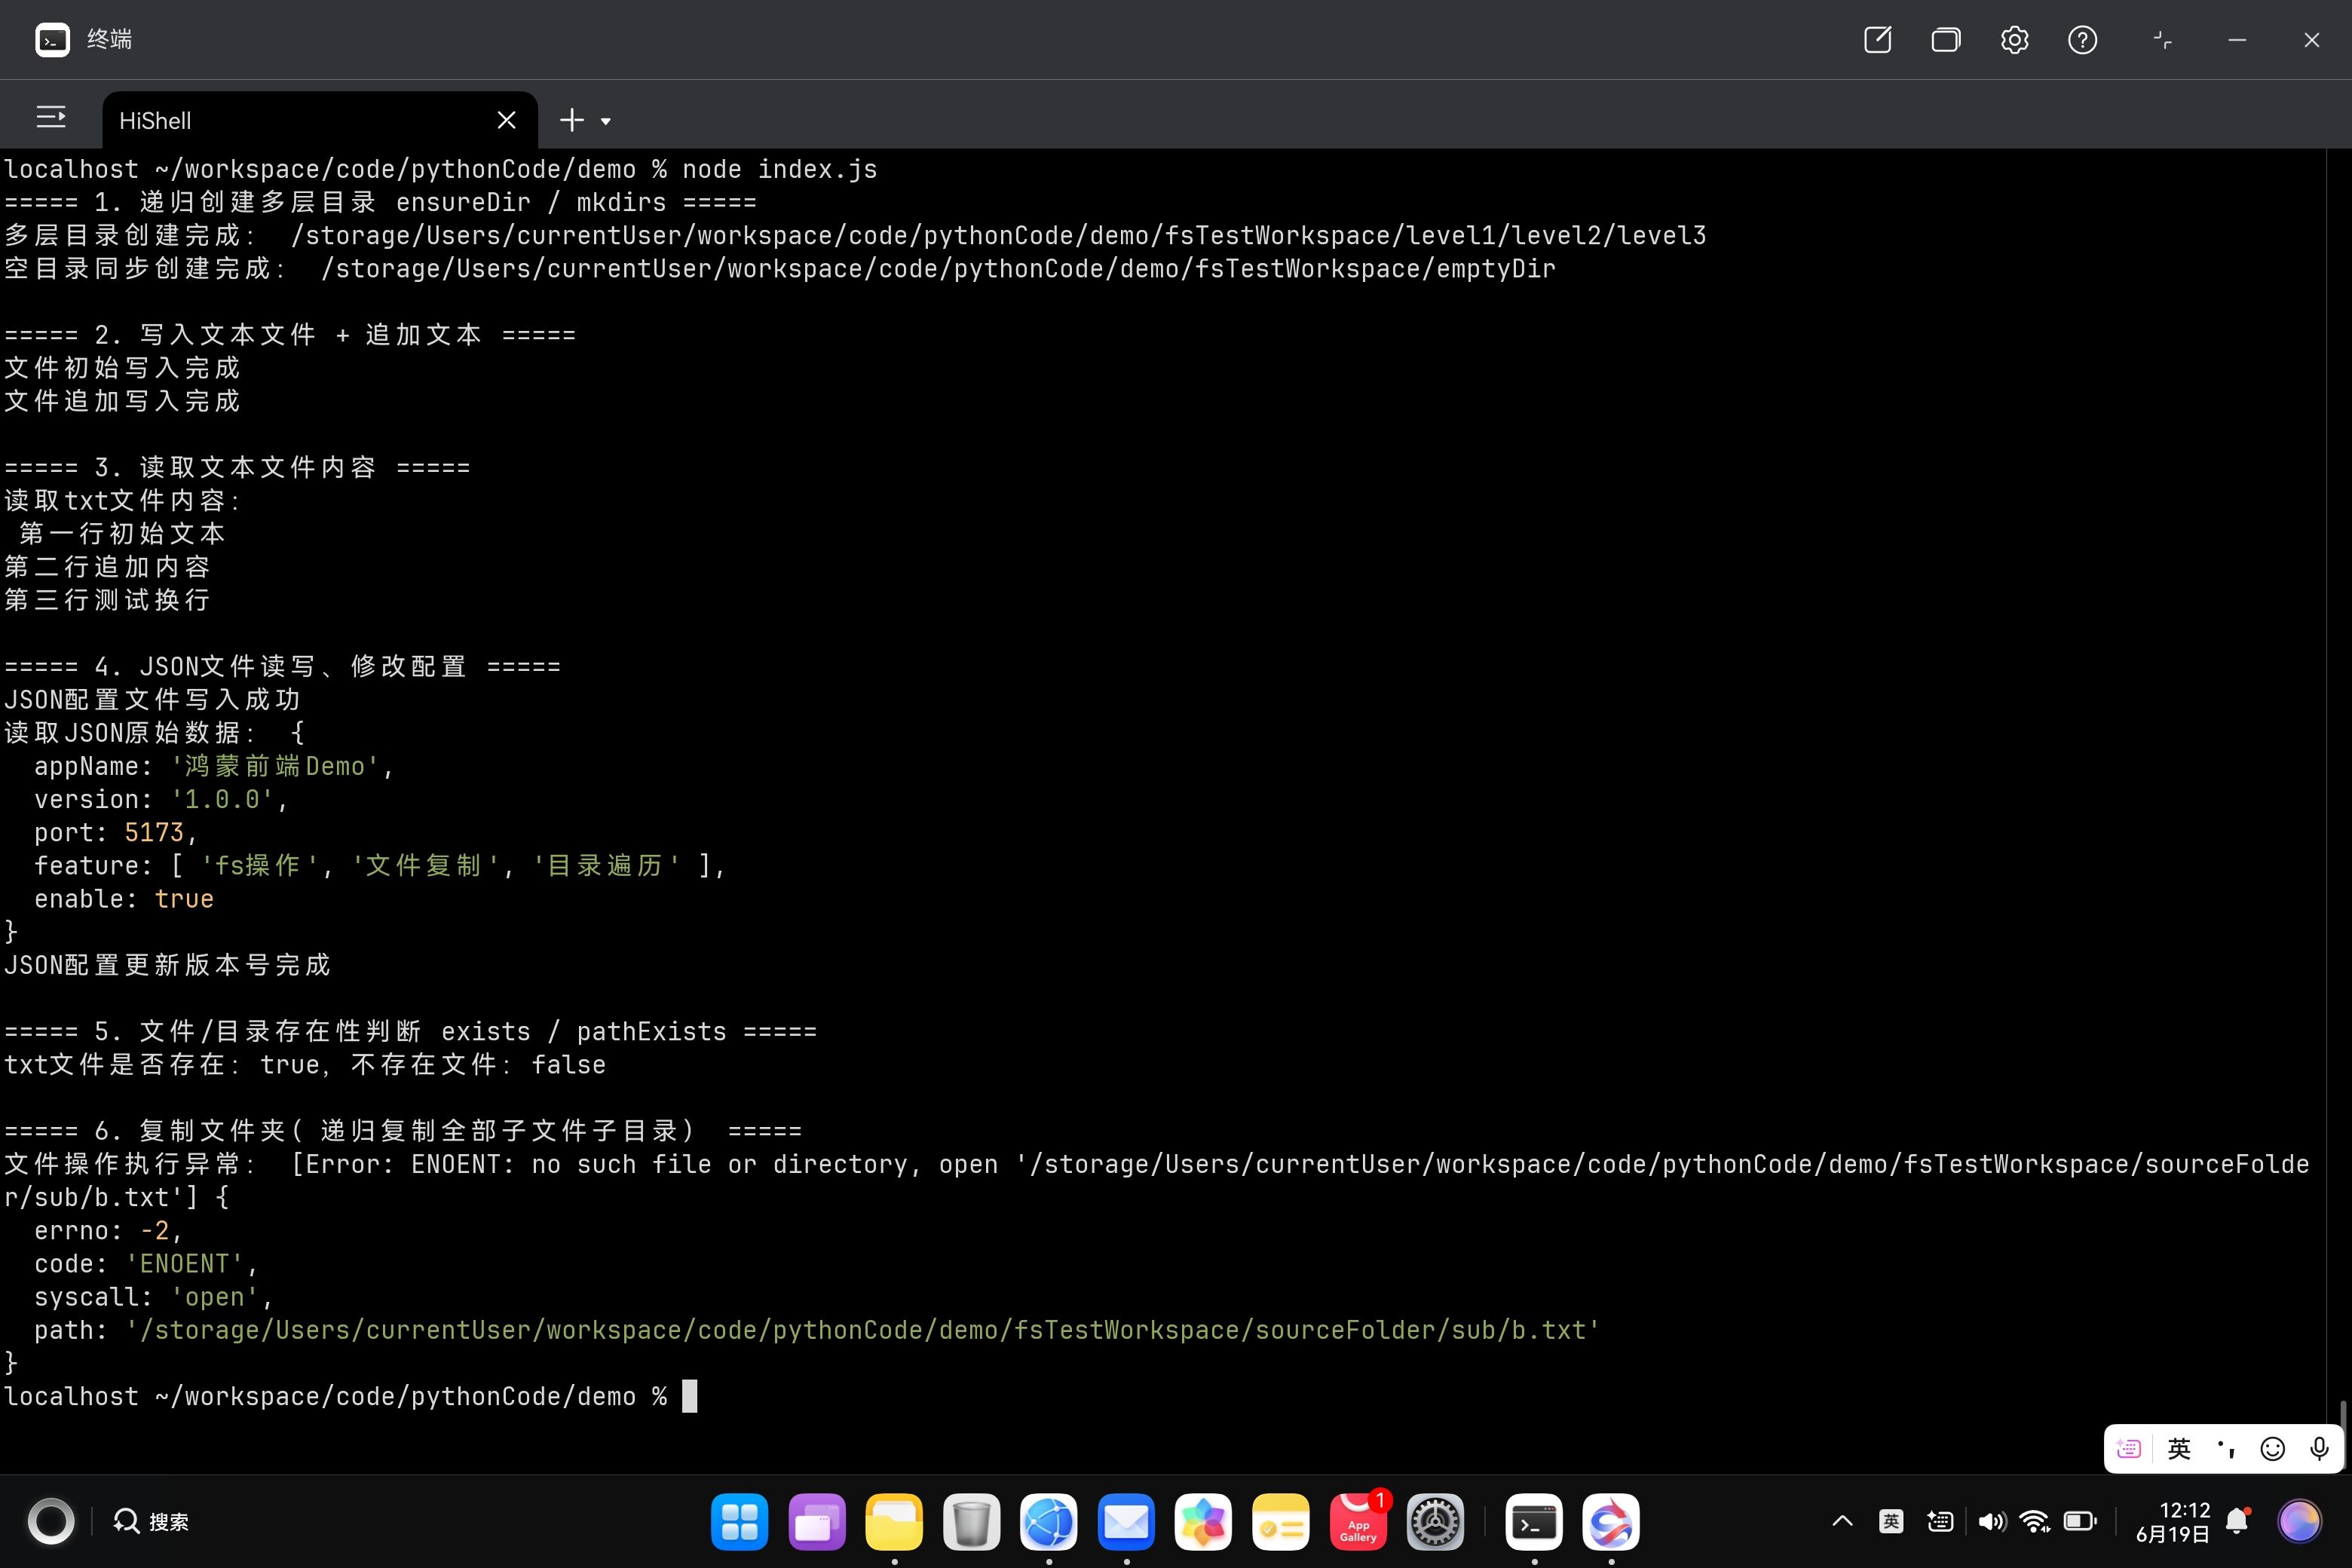Open the emoji picker in input bar

pyautogui.click(x=2273, y=1448)
